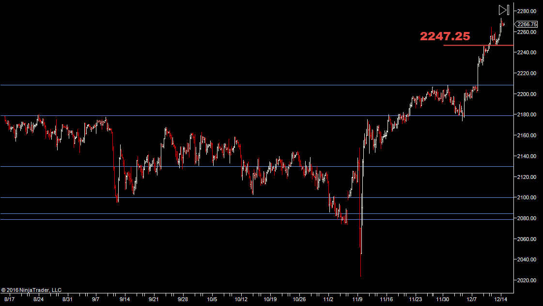Select the 9/14 date on the time axis
Screen dimensions: 543x306
pyautogui.click(x=125, y=300)
